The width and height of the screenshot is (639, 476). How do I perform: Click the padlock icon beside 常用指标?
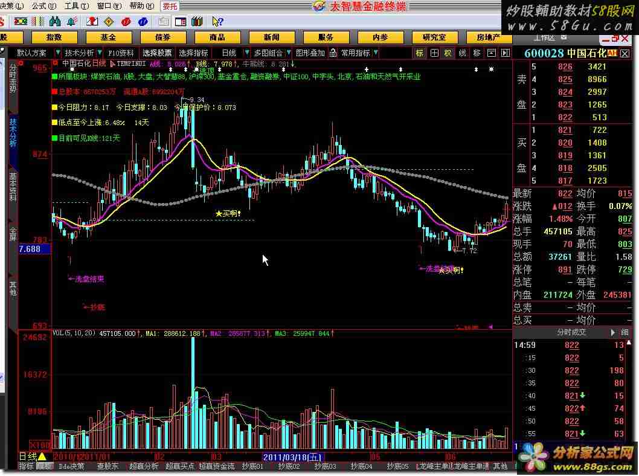pyautogui.click(x=333, y=53)
